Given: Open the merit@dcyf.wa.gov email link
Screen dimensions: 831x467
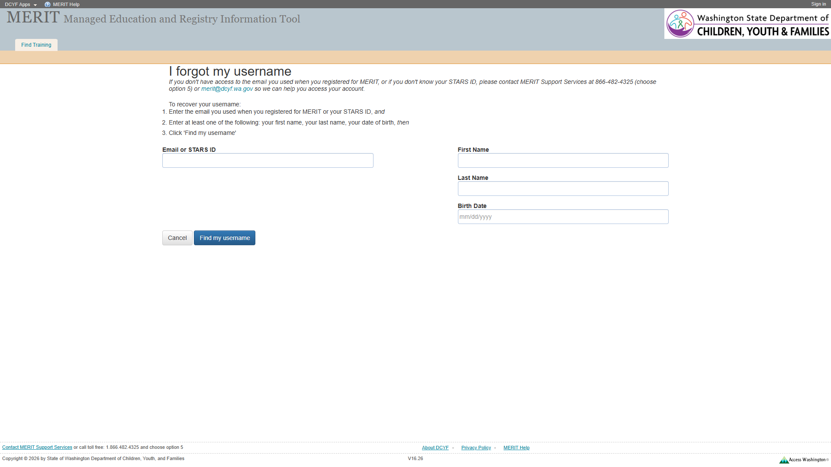Looking at the screenshot, I should click(x=227, y=89).
